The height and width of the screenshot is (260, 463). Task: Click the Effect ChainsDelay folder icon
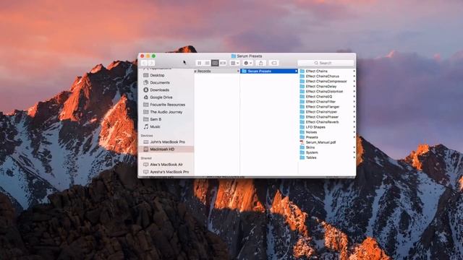click(x=302, y=87)
